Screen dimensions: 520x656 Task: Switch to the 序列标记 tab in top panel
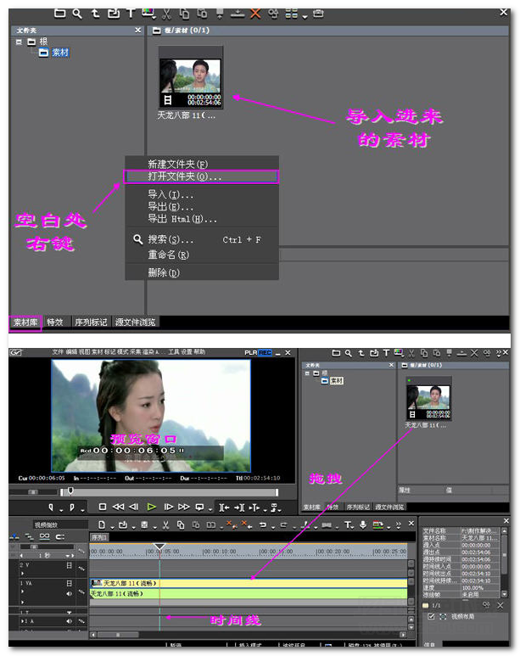pyautogui.click(x=91, y=322)
